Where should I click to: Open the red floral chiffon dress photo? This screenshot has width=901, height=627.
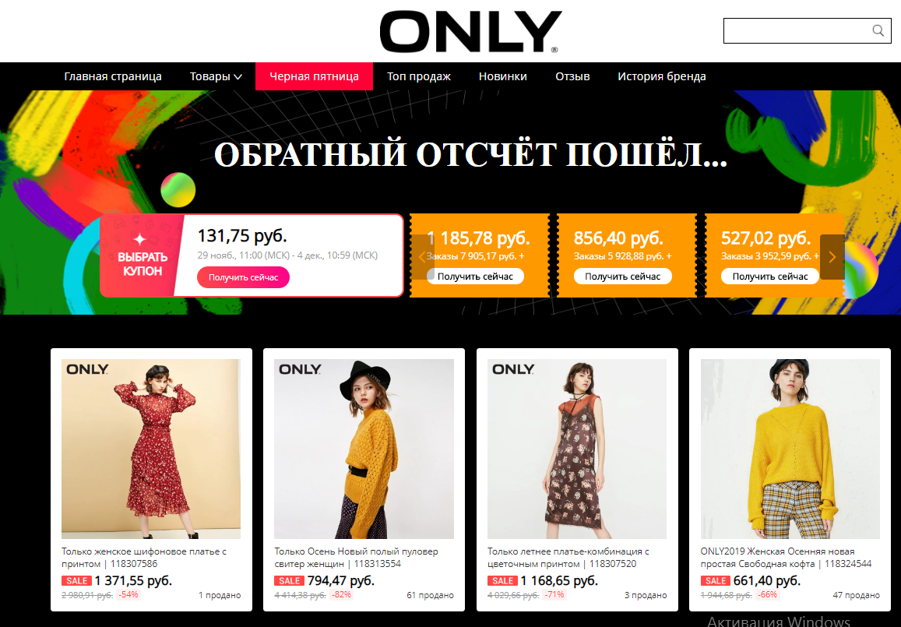pos(151,449)
